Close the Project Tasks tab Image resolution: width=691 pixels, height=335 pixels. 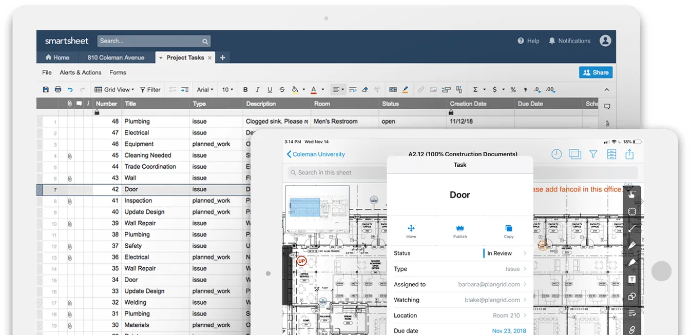click(x=209, y=57)
